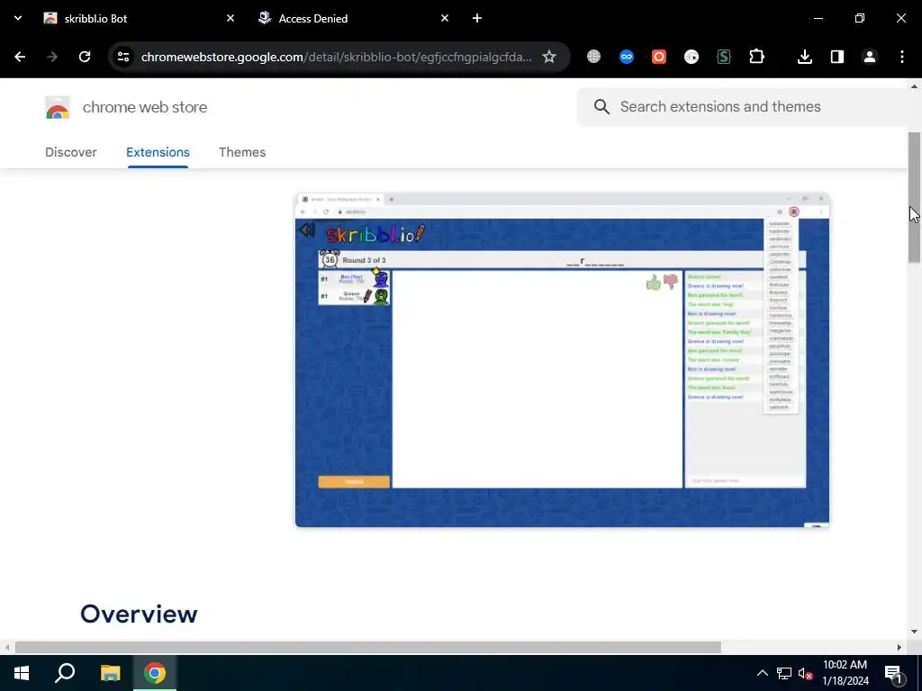Click the chrome web store title
The width and height of the screenshot is (922, 691).
(x=145, y=107)
